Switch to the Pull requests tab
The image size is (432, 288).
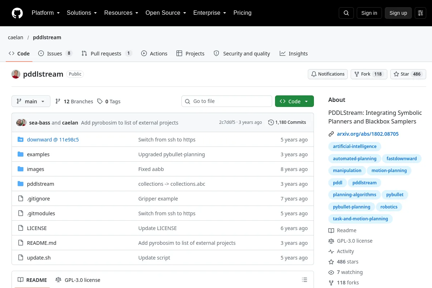point(107,54)
